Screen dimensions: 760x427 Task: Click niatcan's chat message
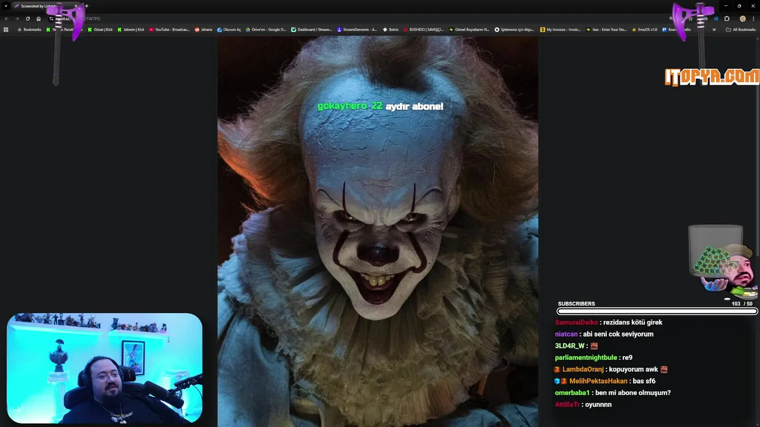click(x=604, y=334)
